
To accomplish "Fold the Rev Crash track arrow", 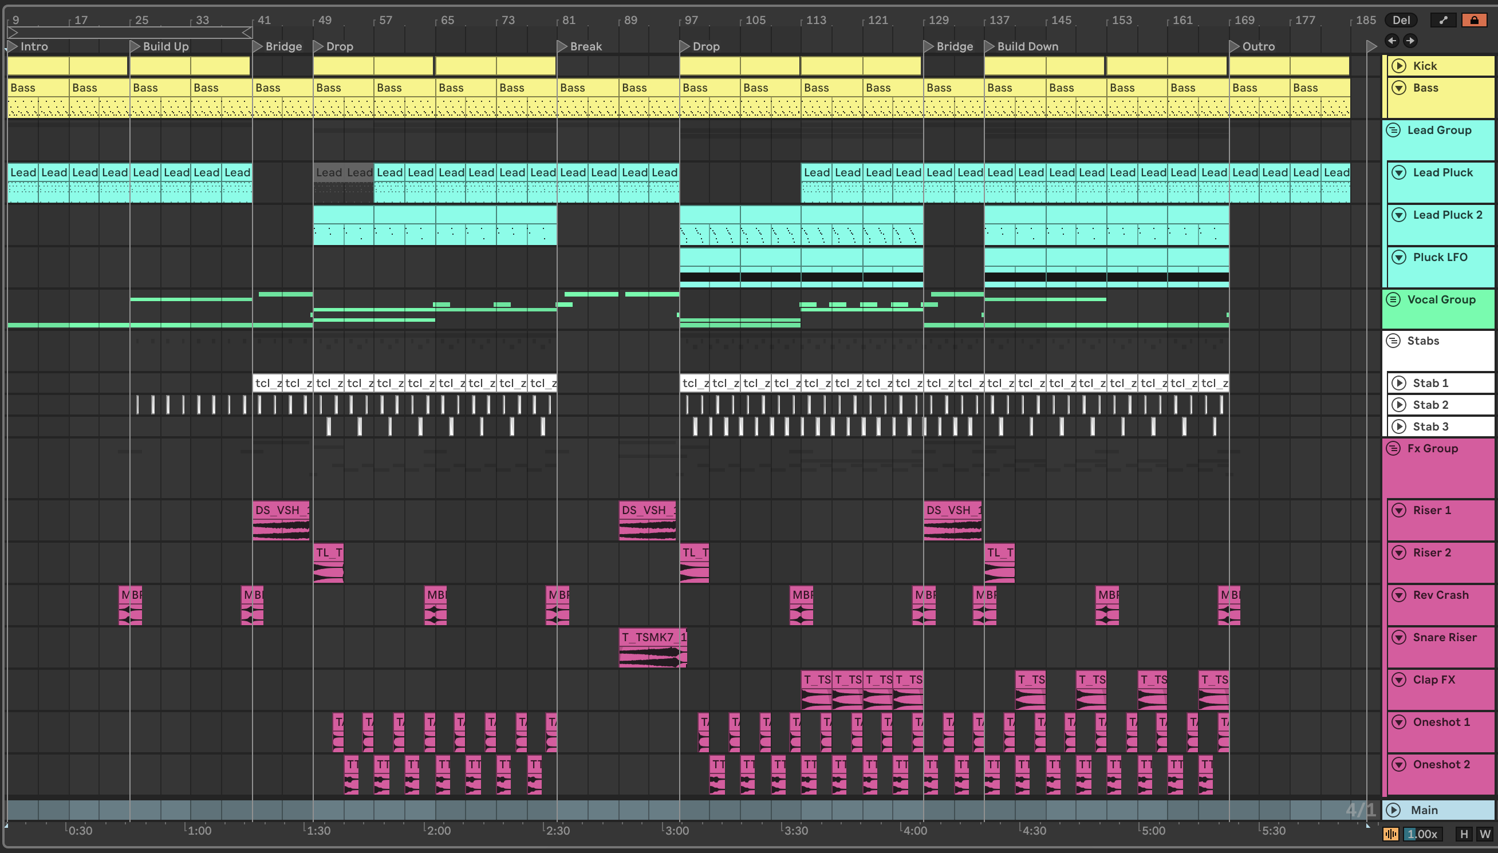I will pos(1399,595).
